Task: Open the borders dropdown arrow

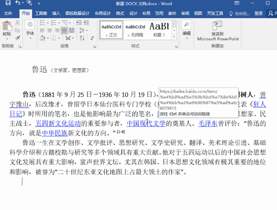Action: [59, 38]
